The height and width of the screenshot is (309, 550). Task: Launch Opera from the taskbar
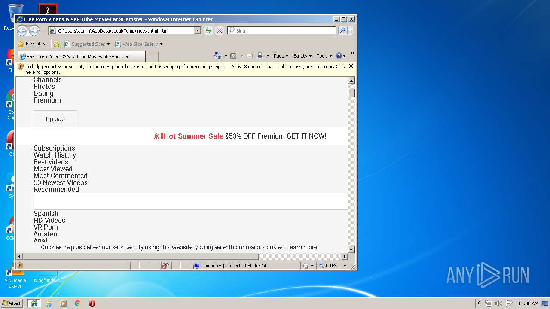click(92, 303)
